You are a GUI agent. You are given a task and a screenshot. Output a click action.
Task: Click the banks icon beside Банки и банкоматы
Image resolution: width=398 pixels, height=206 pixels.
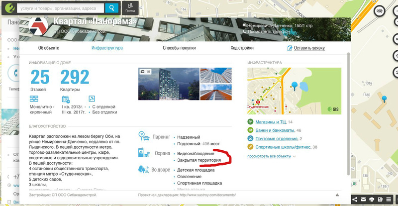[x=251, y=130]
